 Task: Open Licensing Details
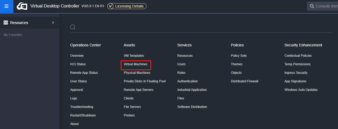point(129,6)
